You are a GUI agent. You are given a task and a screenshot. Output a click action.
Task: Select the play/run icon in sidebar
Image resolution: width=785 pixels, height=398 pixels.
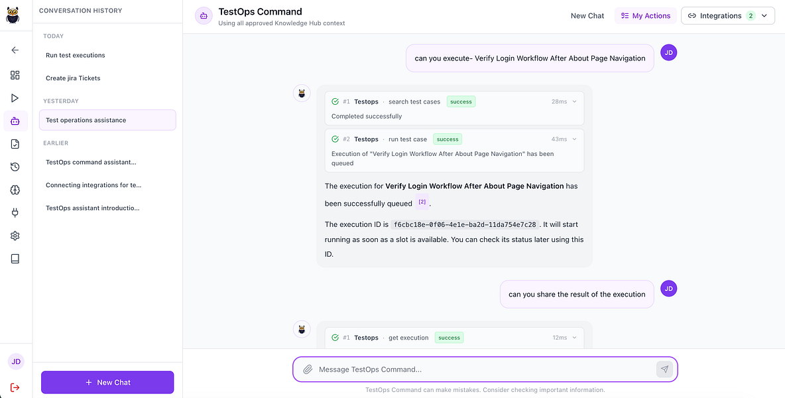pos(15,98)
